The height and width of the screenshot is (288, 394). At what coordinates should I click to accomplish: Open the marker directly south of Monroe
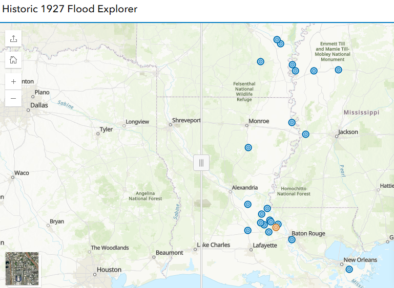pyautogui.click(x=248, y=147)
